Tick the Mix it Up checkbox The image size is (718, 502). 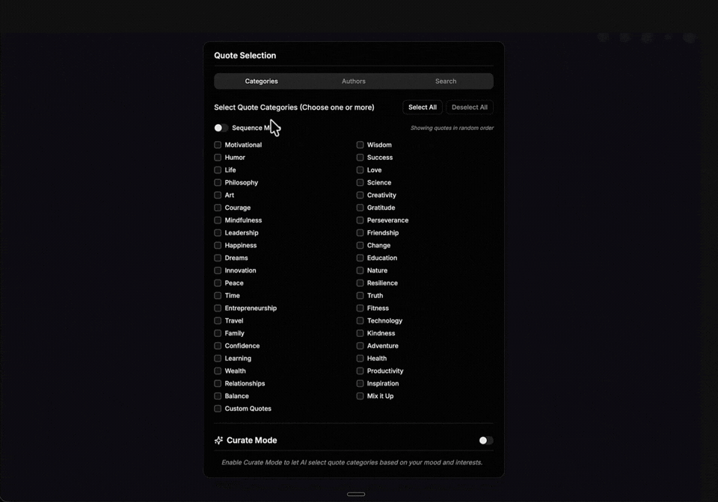coord(360,397)
